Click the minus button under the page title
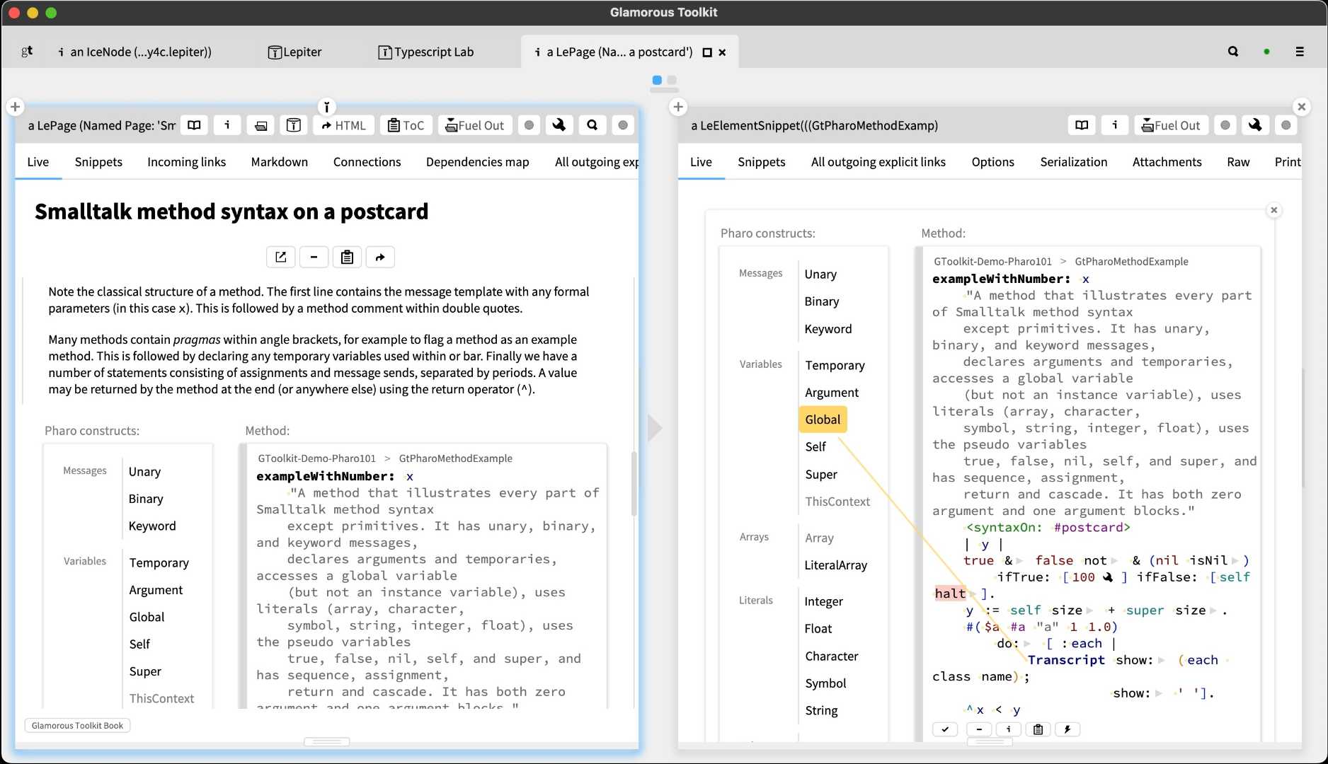The width and height of the screenshot is (1328, 764). 314,257
